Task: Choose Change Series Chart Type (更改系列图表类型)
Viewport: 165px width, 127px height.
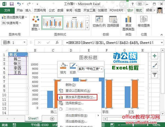Action: click(77, 97)
